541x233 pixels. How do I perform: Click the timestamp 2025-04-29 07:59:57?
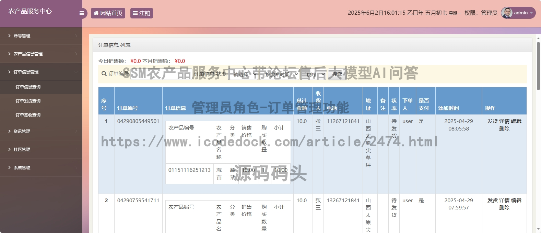coord(459,204)
